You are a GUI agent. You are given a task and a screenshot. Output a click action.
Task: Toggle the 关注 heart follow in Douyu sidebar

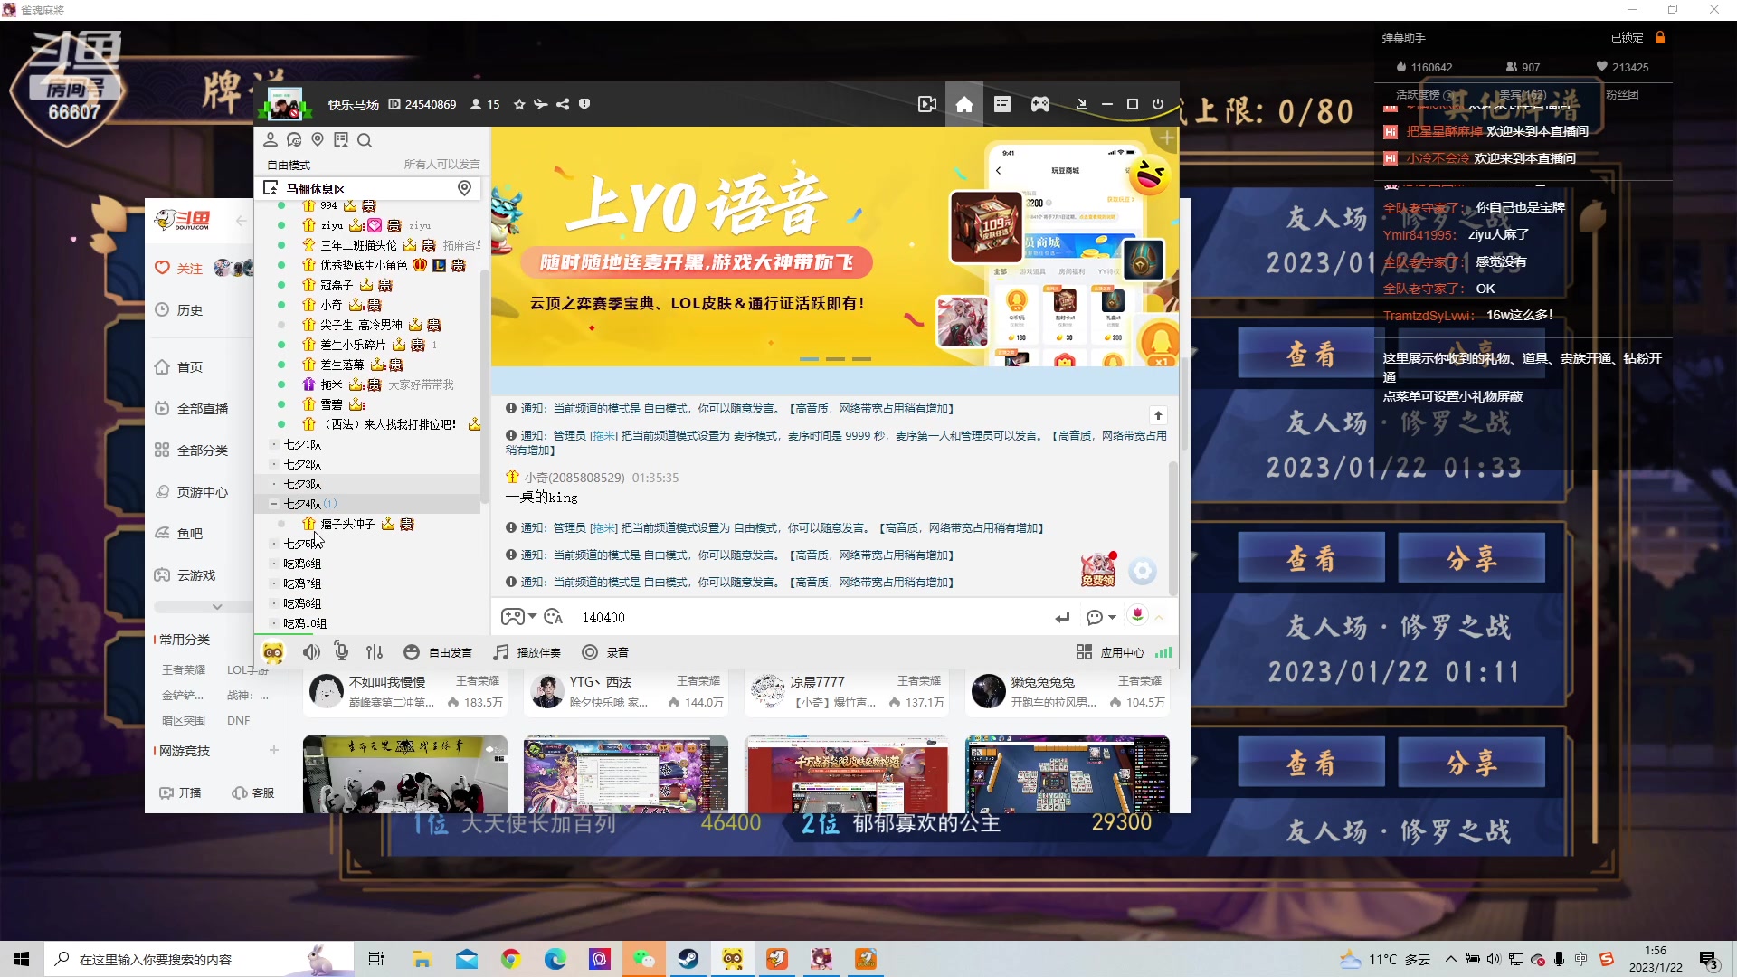pyautogui.click(x=178, y=269)
